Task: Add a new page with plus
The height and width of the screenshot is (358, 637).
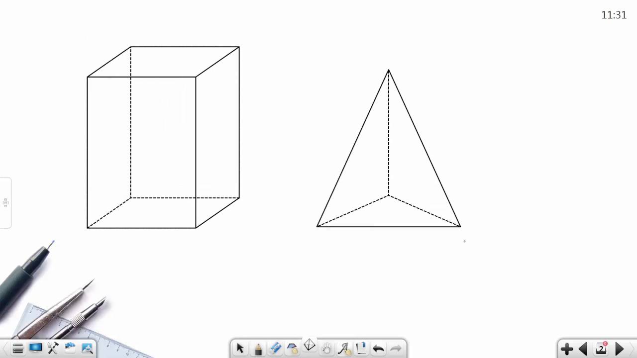Action: pyautogui.click(x=566, y=349)
